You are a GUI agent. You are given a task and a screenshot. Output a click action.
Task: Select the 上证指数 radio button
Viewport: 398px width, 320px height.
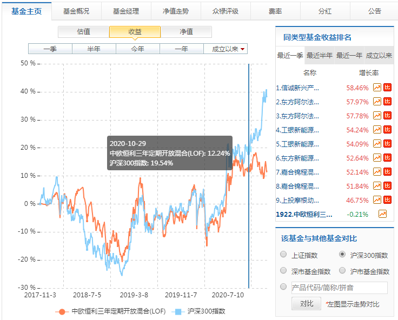point(284,255)
